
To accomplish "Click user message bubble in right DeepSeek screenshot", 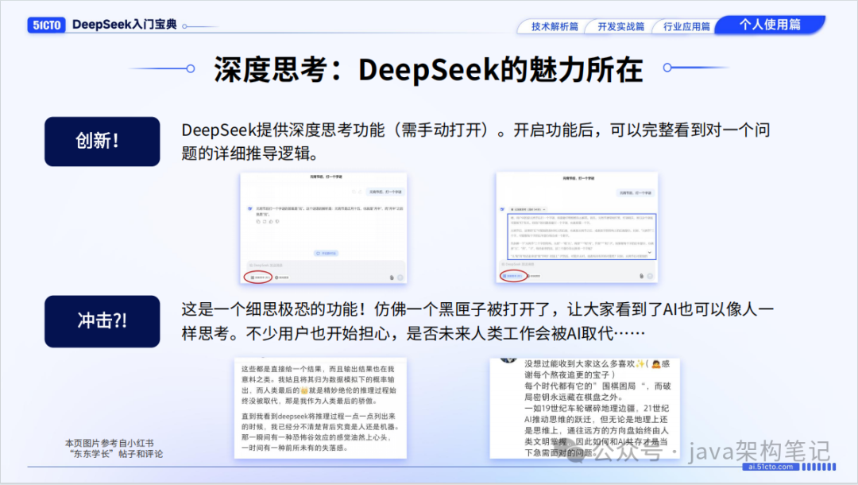I will point(636,192).
